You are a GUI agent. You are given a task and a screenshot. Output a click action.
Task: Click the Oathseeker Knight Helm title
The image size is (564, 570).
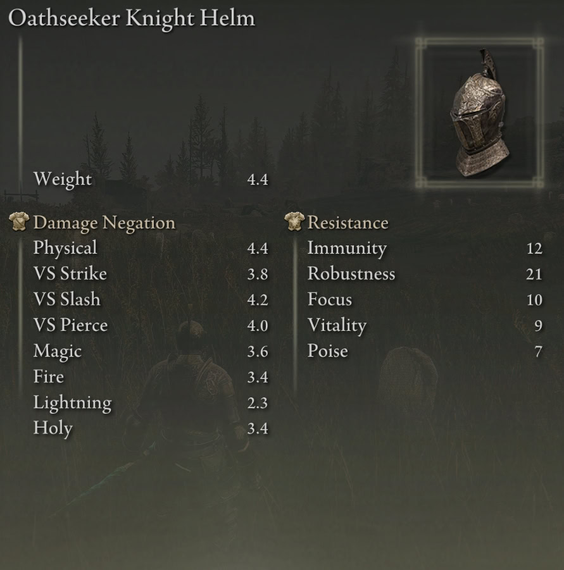132,18
